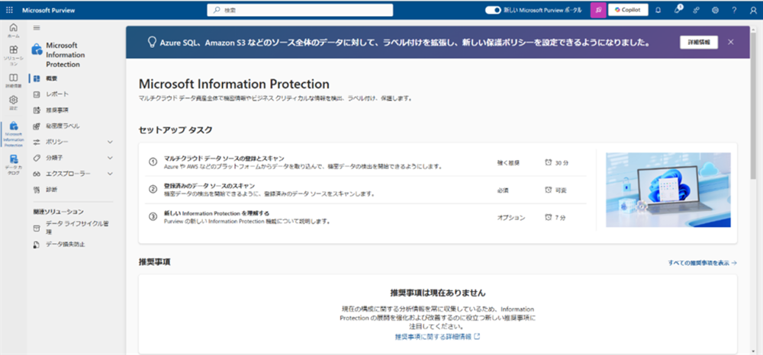Expand the ポリシー (Policy) menu chevron

(111, 142)
